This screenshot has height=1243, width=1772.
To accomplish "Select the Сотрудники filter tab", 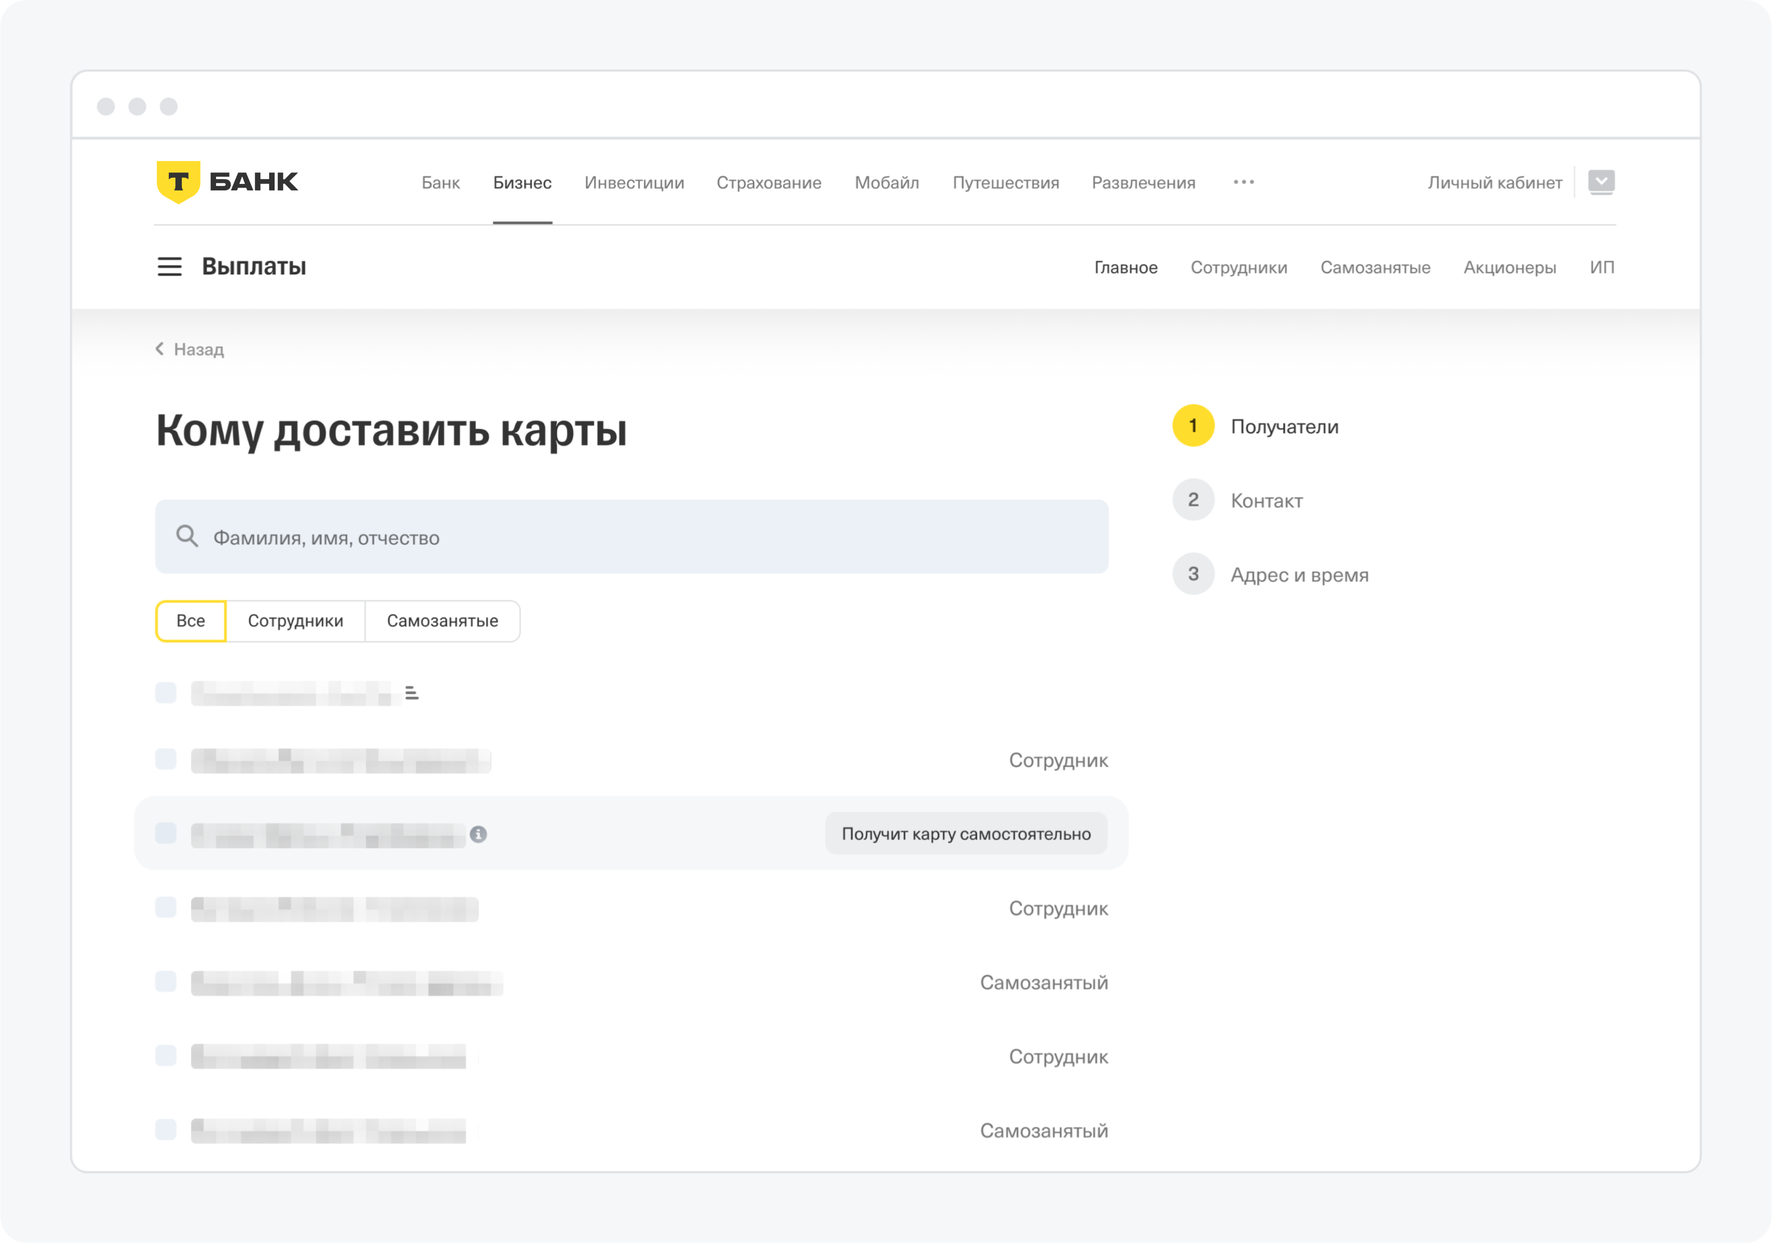I will coord(296,621).
